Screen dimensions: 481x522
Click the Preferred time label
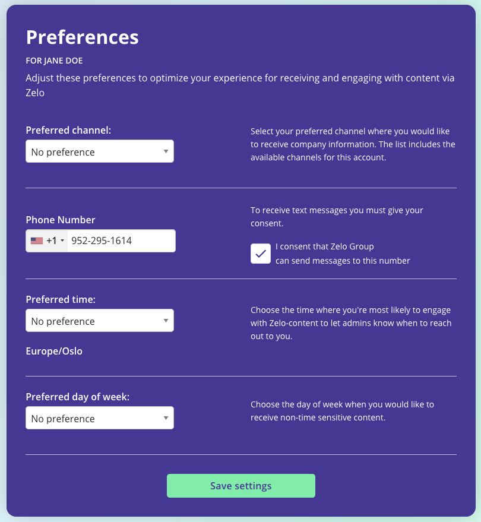61,299
